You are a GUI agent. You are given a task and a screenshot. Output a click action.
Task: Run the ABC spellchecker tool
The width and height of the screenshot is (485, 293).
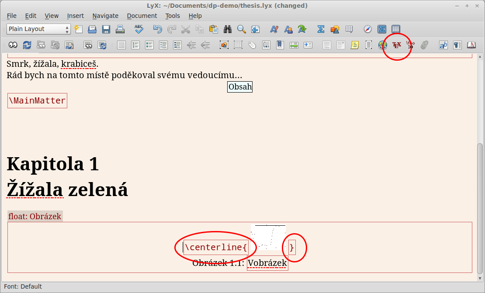[x=139, y=29]
